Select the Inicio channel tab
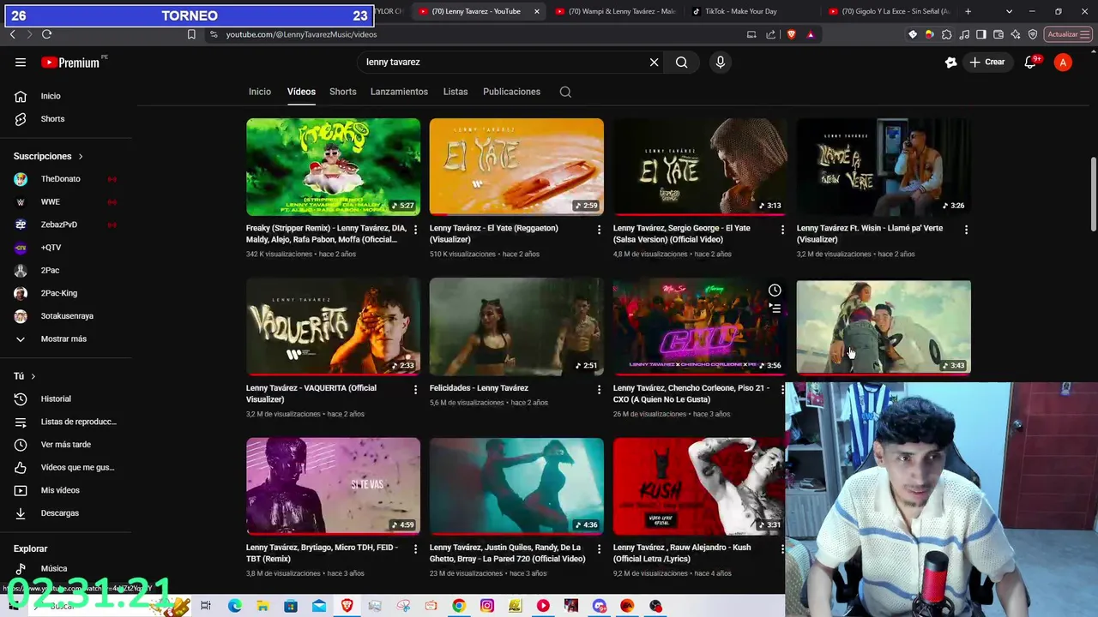Screen dimensions: 1098x617 260,92
